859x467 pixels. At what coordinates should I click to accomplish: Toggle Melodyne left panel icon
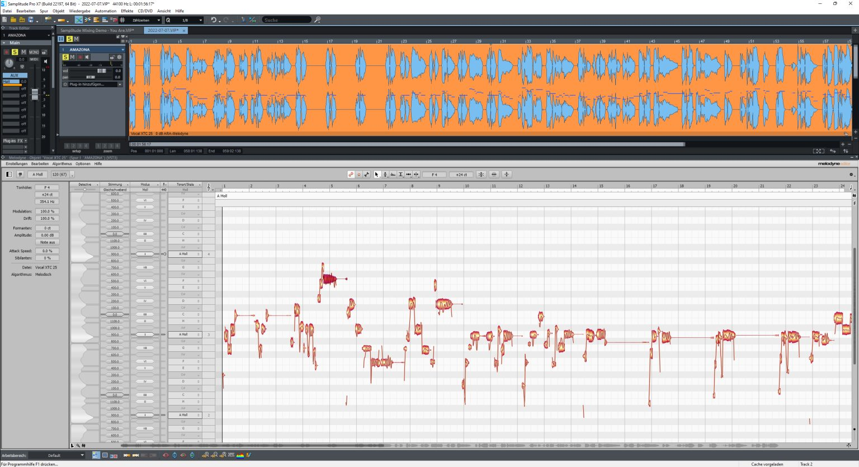pos(9,174)
